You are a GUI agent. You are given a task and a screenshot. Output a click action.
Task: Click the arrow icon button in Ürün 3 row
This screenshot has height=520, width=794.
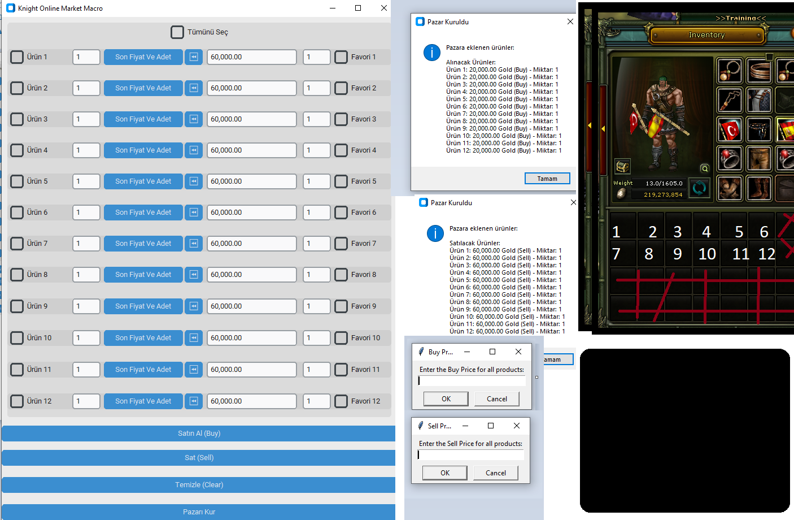click(x=194, y=119)
